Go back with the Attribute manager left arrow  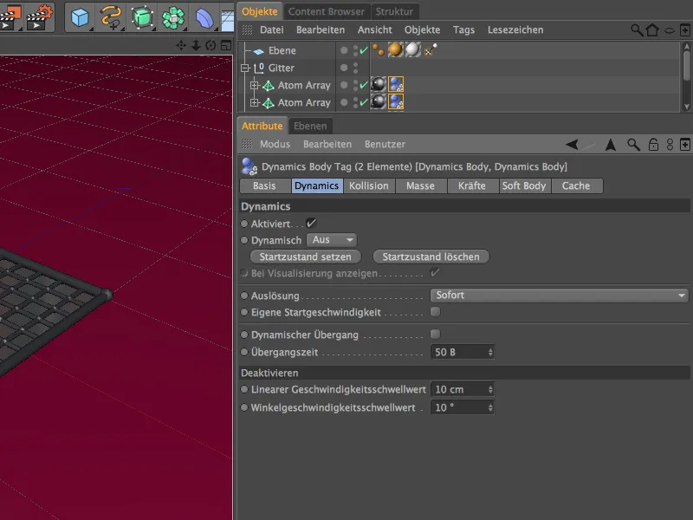tap(572, 144)
